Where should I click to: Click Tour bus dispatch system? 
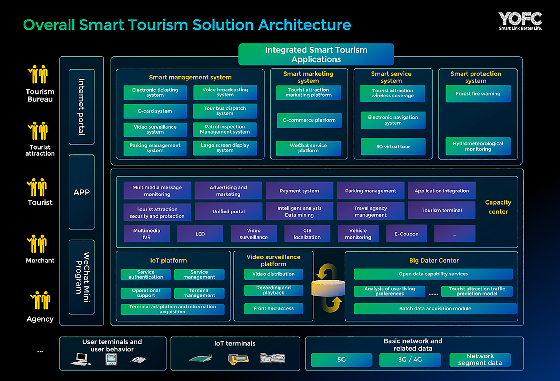pos(225,111)
